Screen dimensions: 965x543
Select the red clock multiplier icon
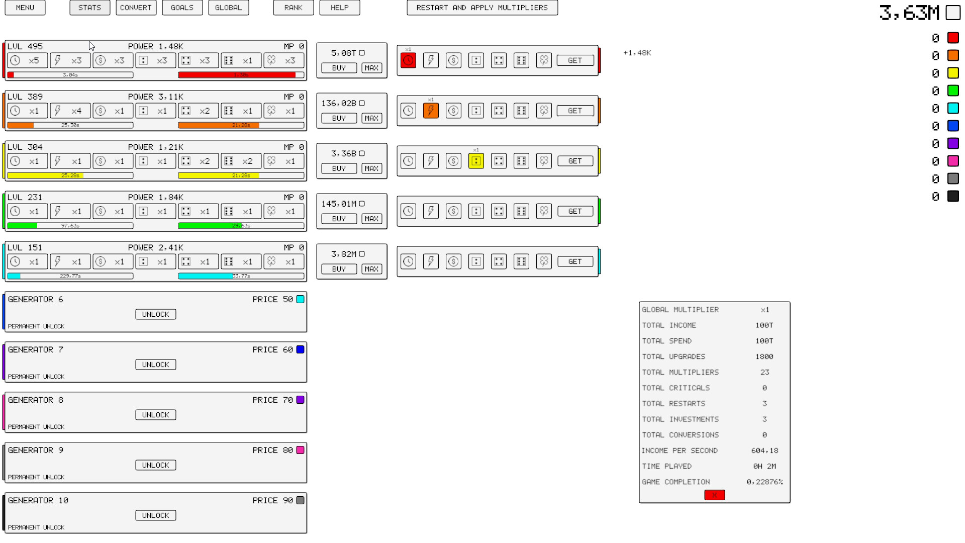[408, 60]
